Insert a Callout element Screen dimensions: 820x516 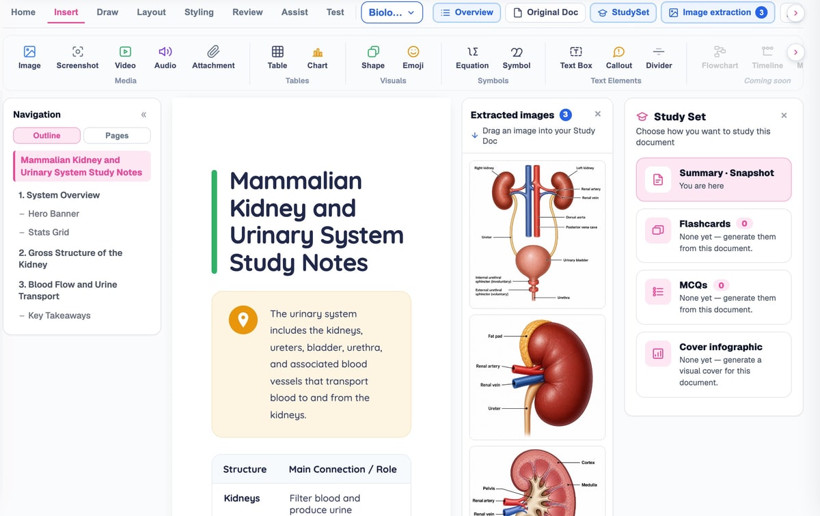coord(619,57)
